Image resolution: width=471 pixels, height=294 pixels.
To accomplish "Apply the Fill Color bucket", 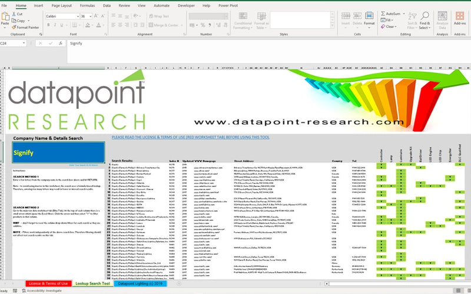I will pos(87,25).
